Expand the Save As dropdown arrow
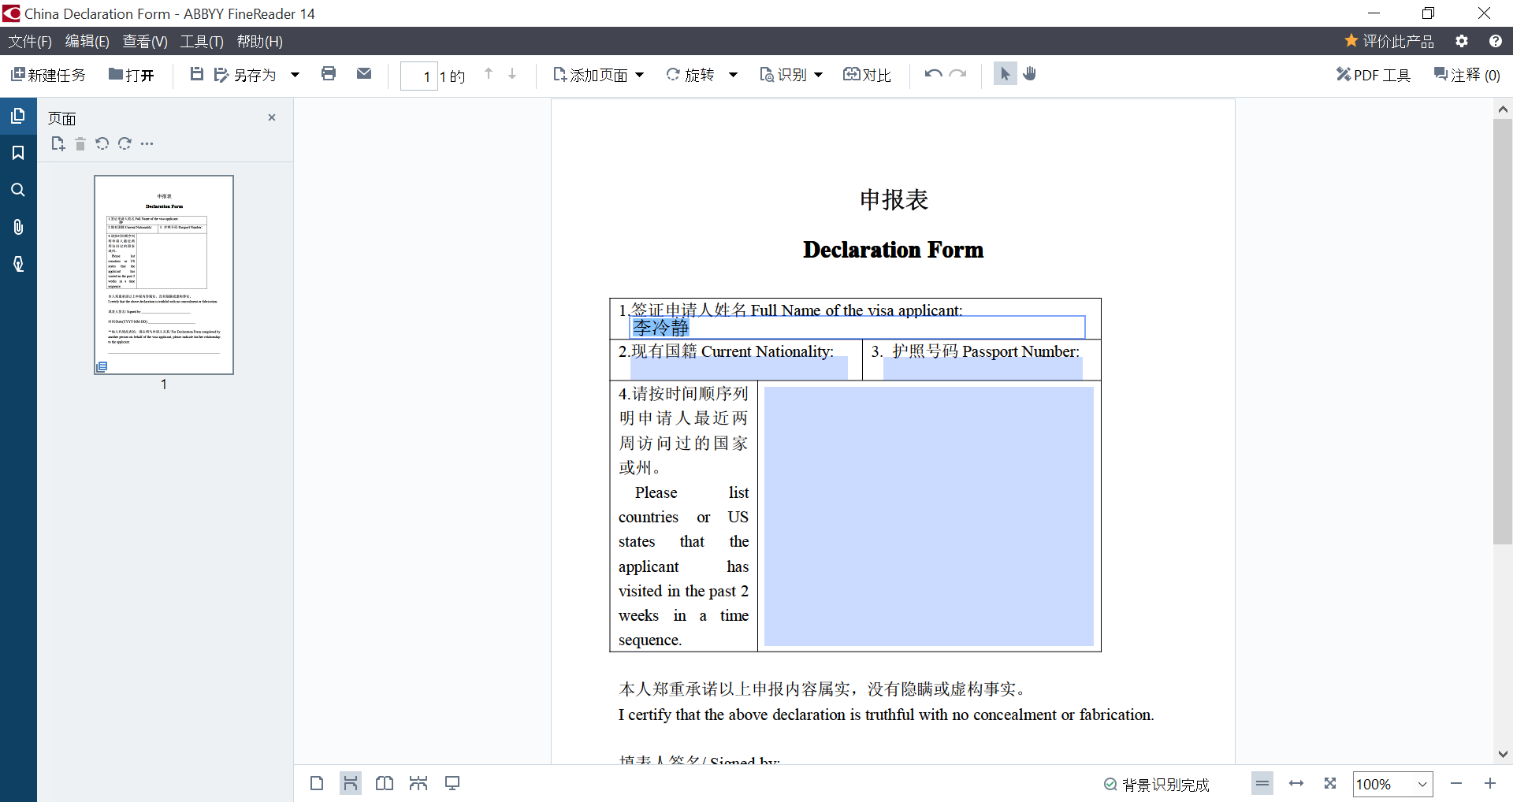 click(x=296, y=75)
